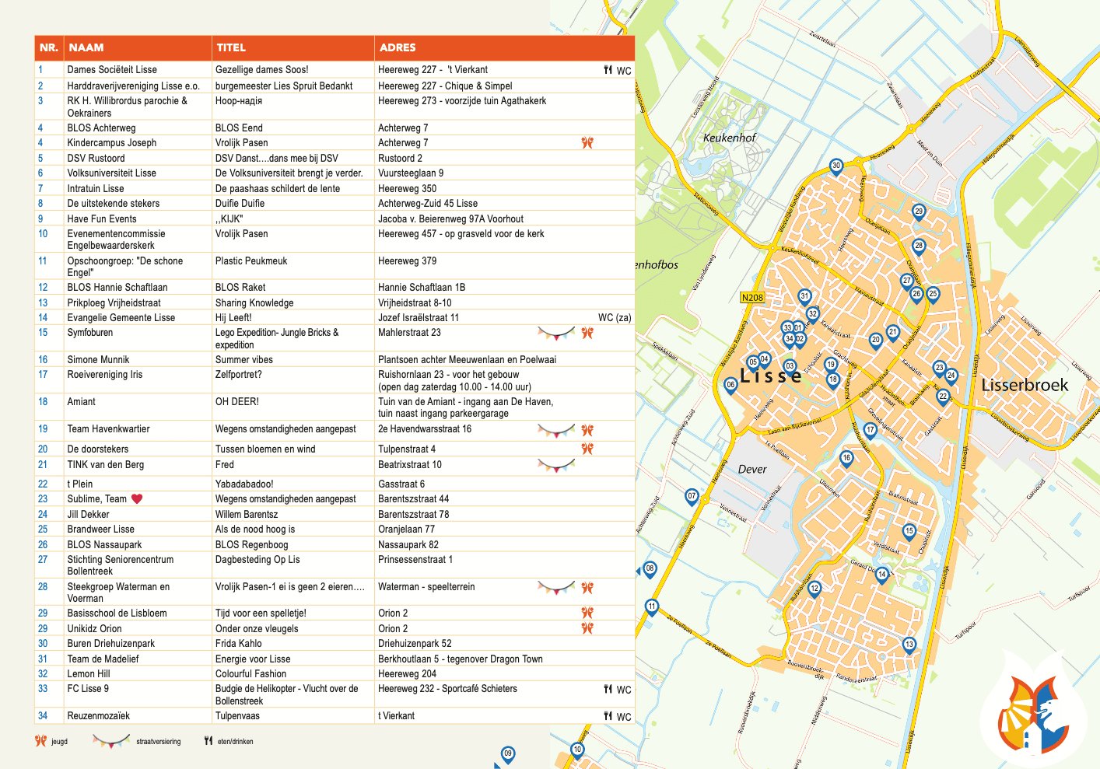Click bunting icon in Symfoburen row
The height and width of the screenshot is (769, 1100).
[x=556, y=334]
